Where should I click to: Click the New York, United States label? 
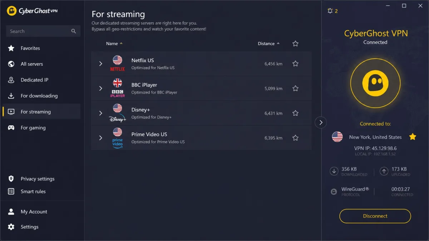(375, 137)
